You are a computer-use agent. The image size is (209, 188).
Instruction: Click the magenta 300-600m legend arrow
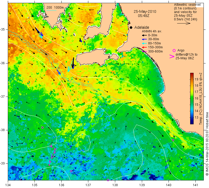144,51
